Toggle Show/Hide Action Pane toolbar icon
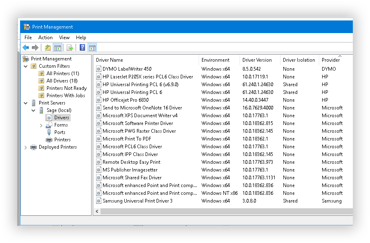The width and height of the screenshot is (370, 243). [x=92, y=48]
